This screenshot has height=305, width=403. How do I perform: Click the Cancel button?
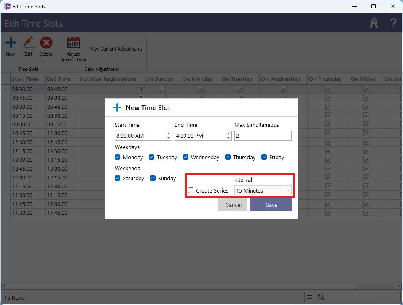(232, 205)
